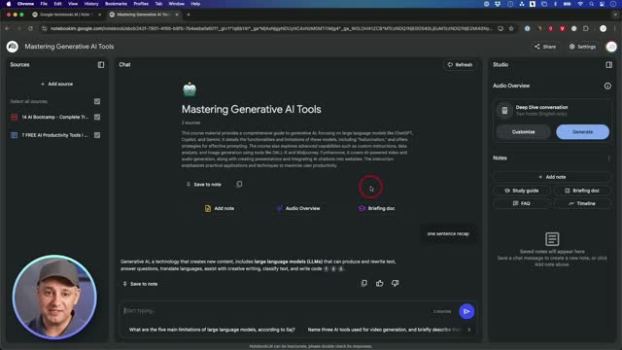
Task: Save chat response to note
Action: point(140,284)
